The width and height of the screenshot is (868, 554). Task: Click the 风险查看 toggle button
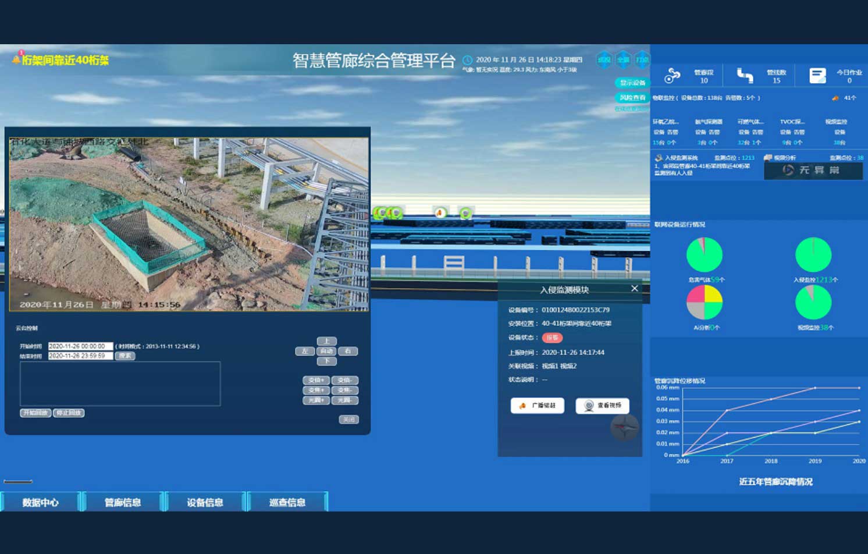pos(632,98)
